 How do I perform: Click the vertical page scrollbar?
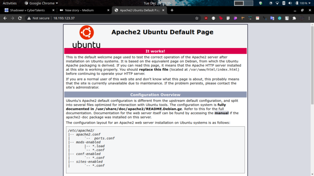tap(312, 65)
